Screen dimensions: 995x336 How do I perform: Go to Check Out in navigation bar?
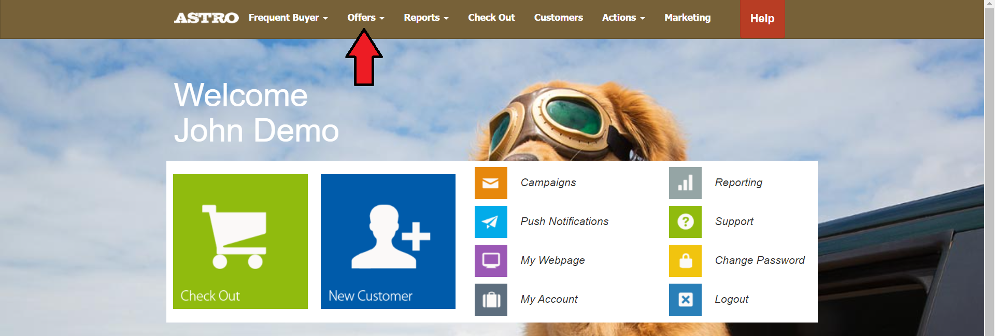tap(491, 18)
